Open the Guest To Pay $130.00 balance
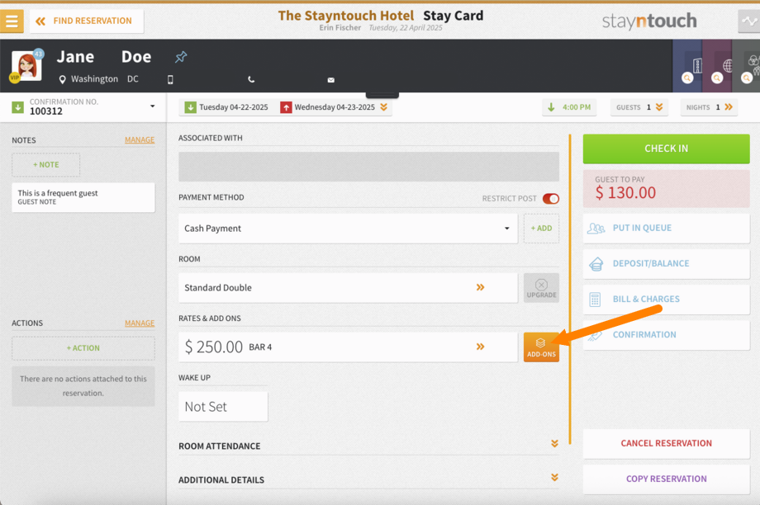The image size is (760, 505). [x=666, y=188]
